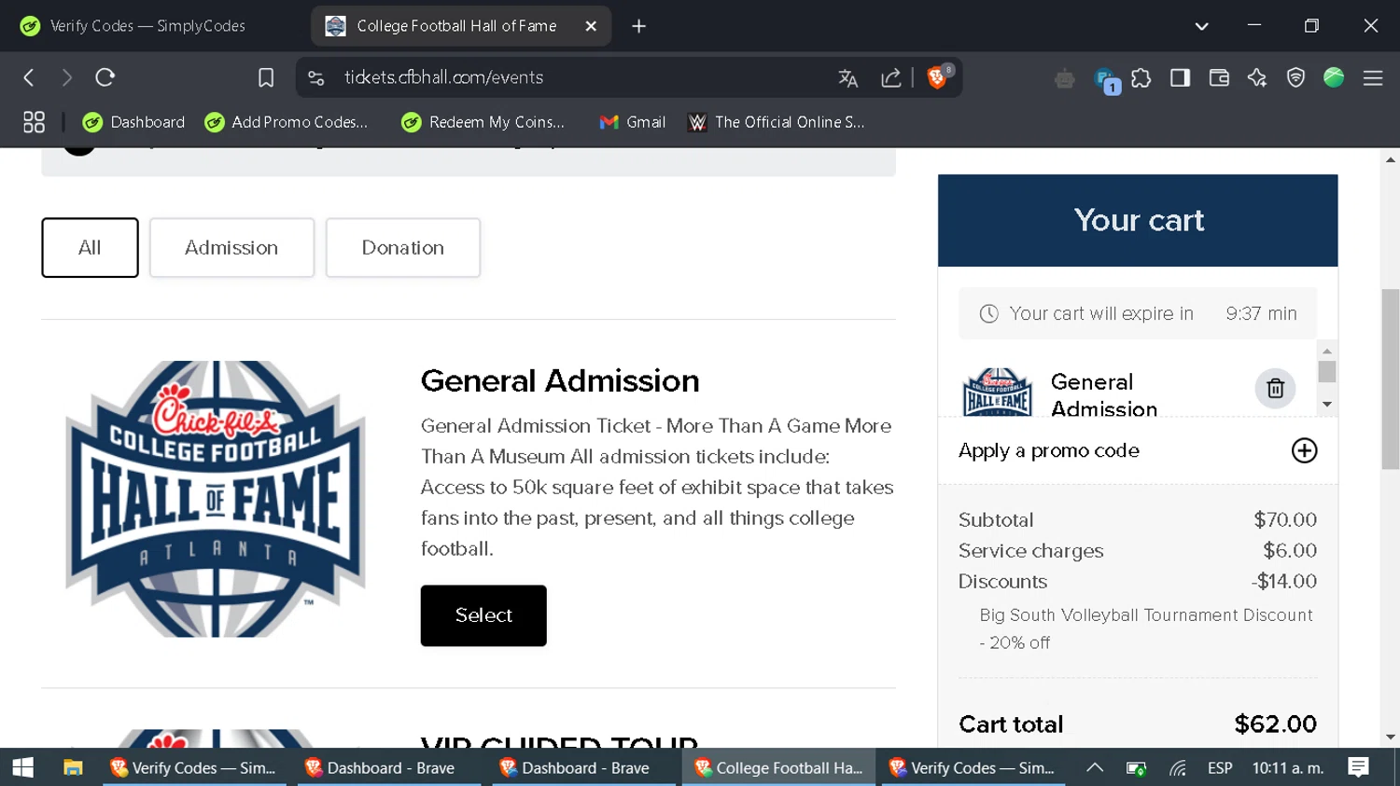Remove General Admission from cart
1400x786 pixels.
tap(1275, 389)
